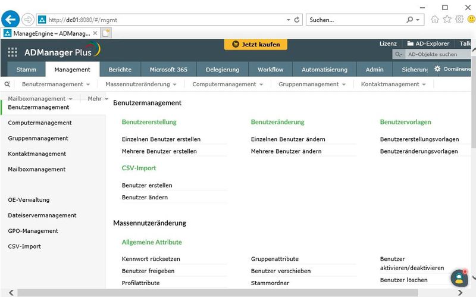
Task: Click Mehrere Benutzer erstellen link
Action: [159, 151]
